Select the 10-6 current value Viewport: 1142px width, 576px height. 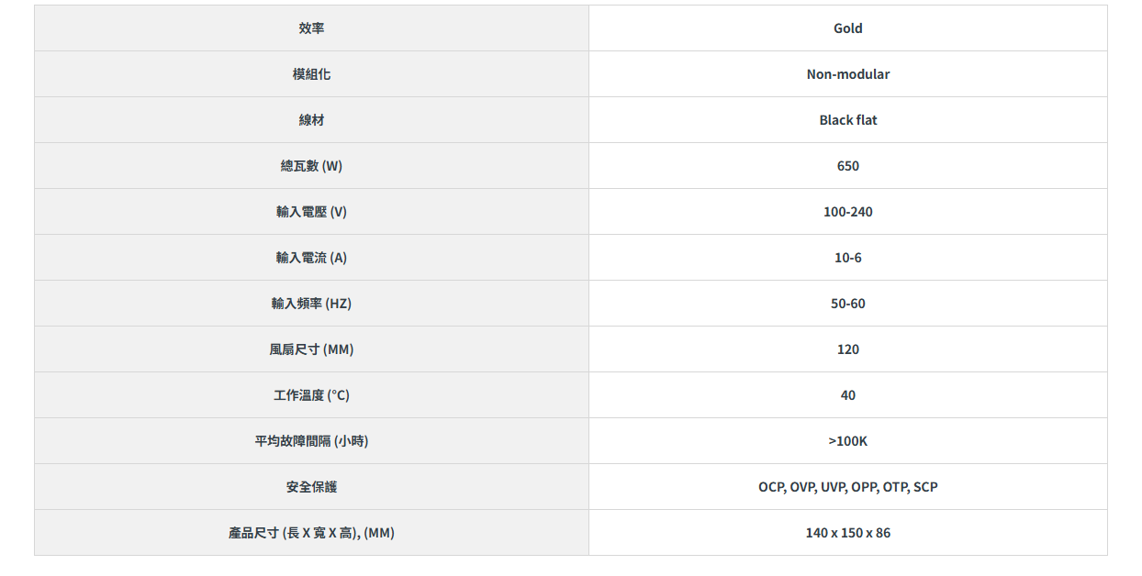(x=847, y=258)
